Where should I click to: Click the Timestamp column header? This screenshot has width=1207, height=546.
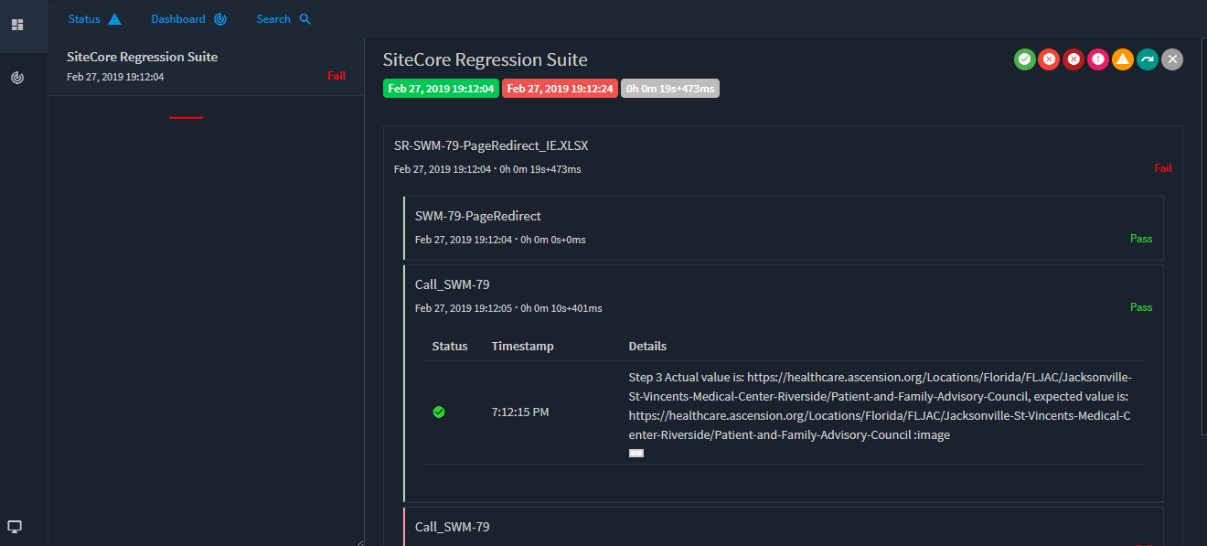coord(522,347)
